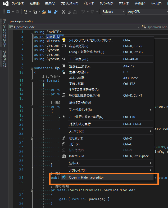Click the New Project toolbar icon
This screenshot has height=208, width=168.
pyautogui.click(x=25, y=12)
